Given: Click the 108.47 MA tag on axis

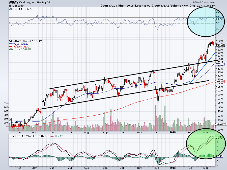Looking at the screenshot, I should coord(220,81).
